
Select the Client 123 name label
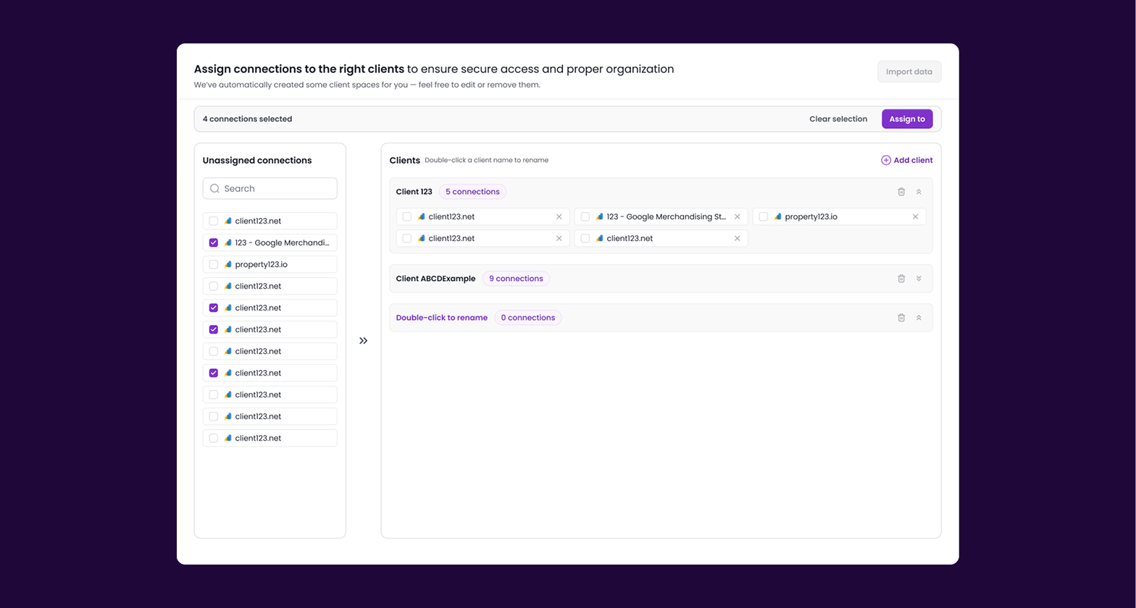click(414, 192)
